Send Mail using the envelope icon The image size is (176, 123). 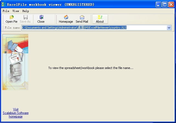[x=82, y=17]
